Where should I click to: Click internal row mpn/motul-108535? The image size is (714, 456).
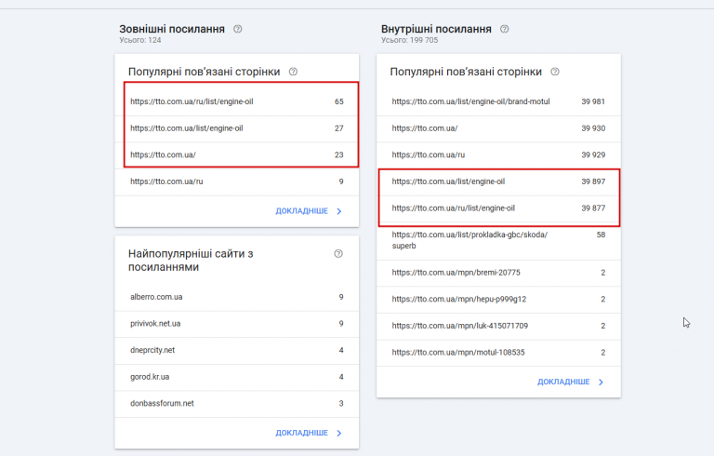click(x=498, y=353)
